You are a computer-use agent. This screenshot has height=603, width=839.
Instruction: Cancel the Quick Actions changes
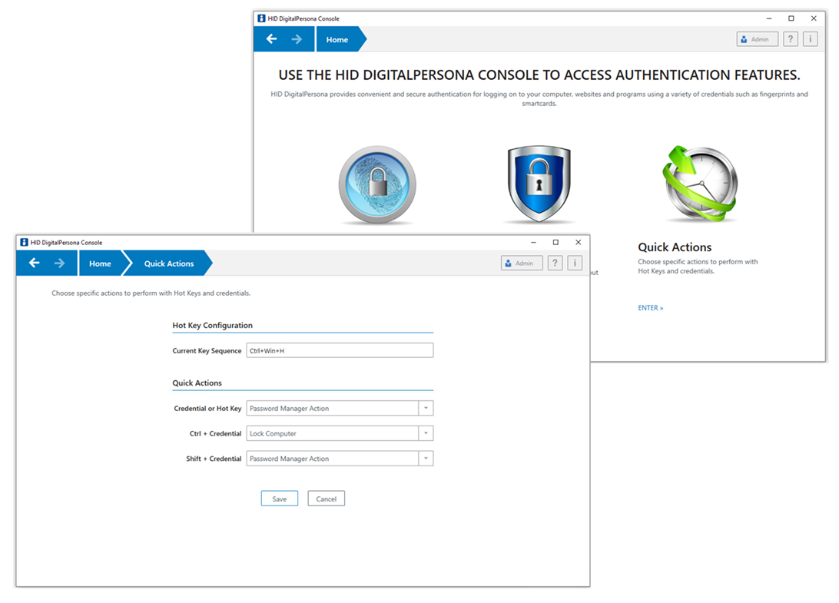[327, 499]
